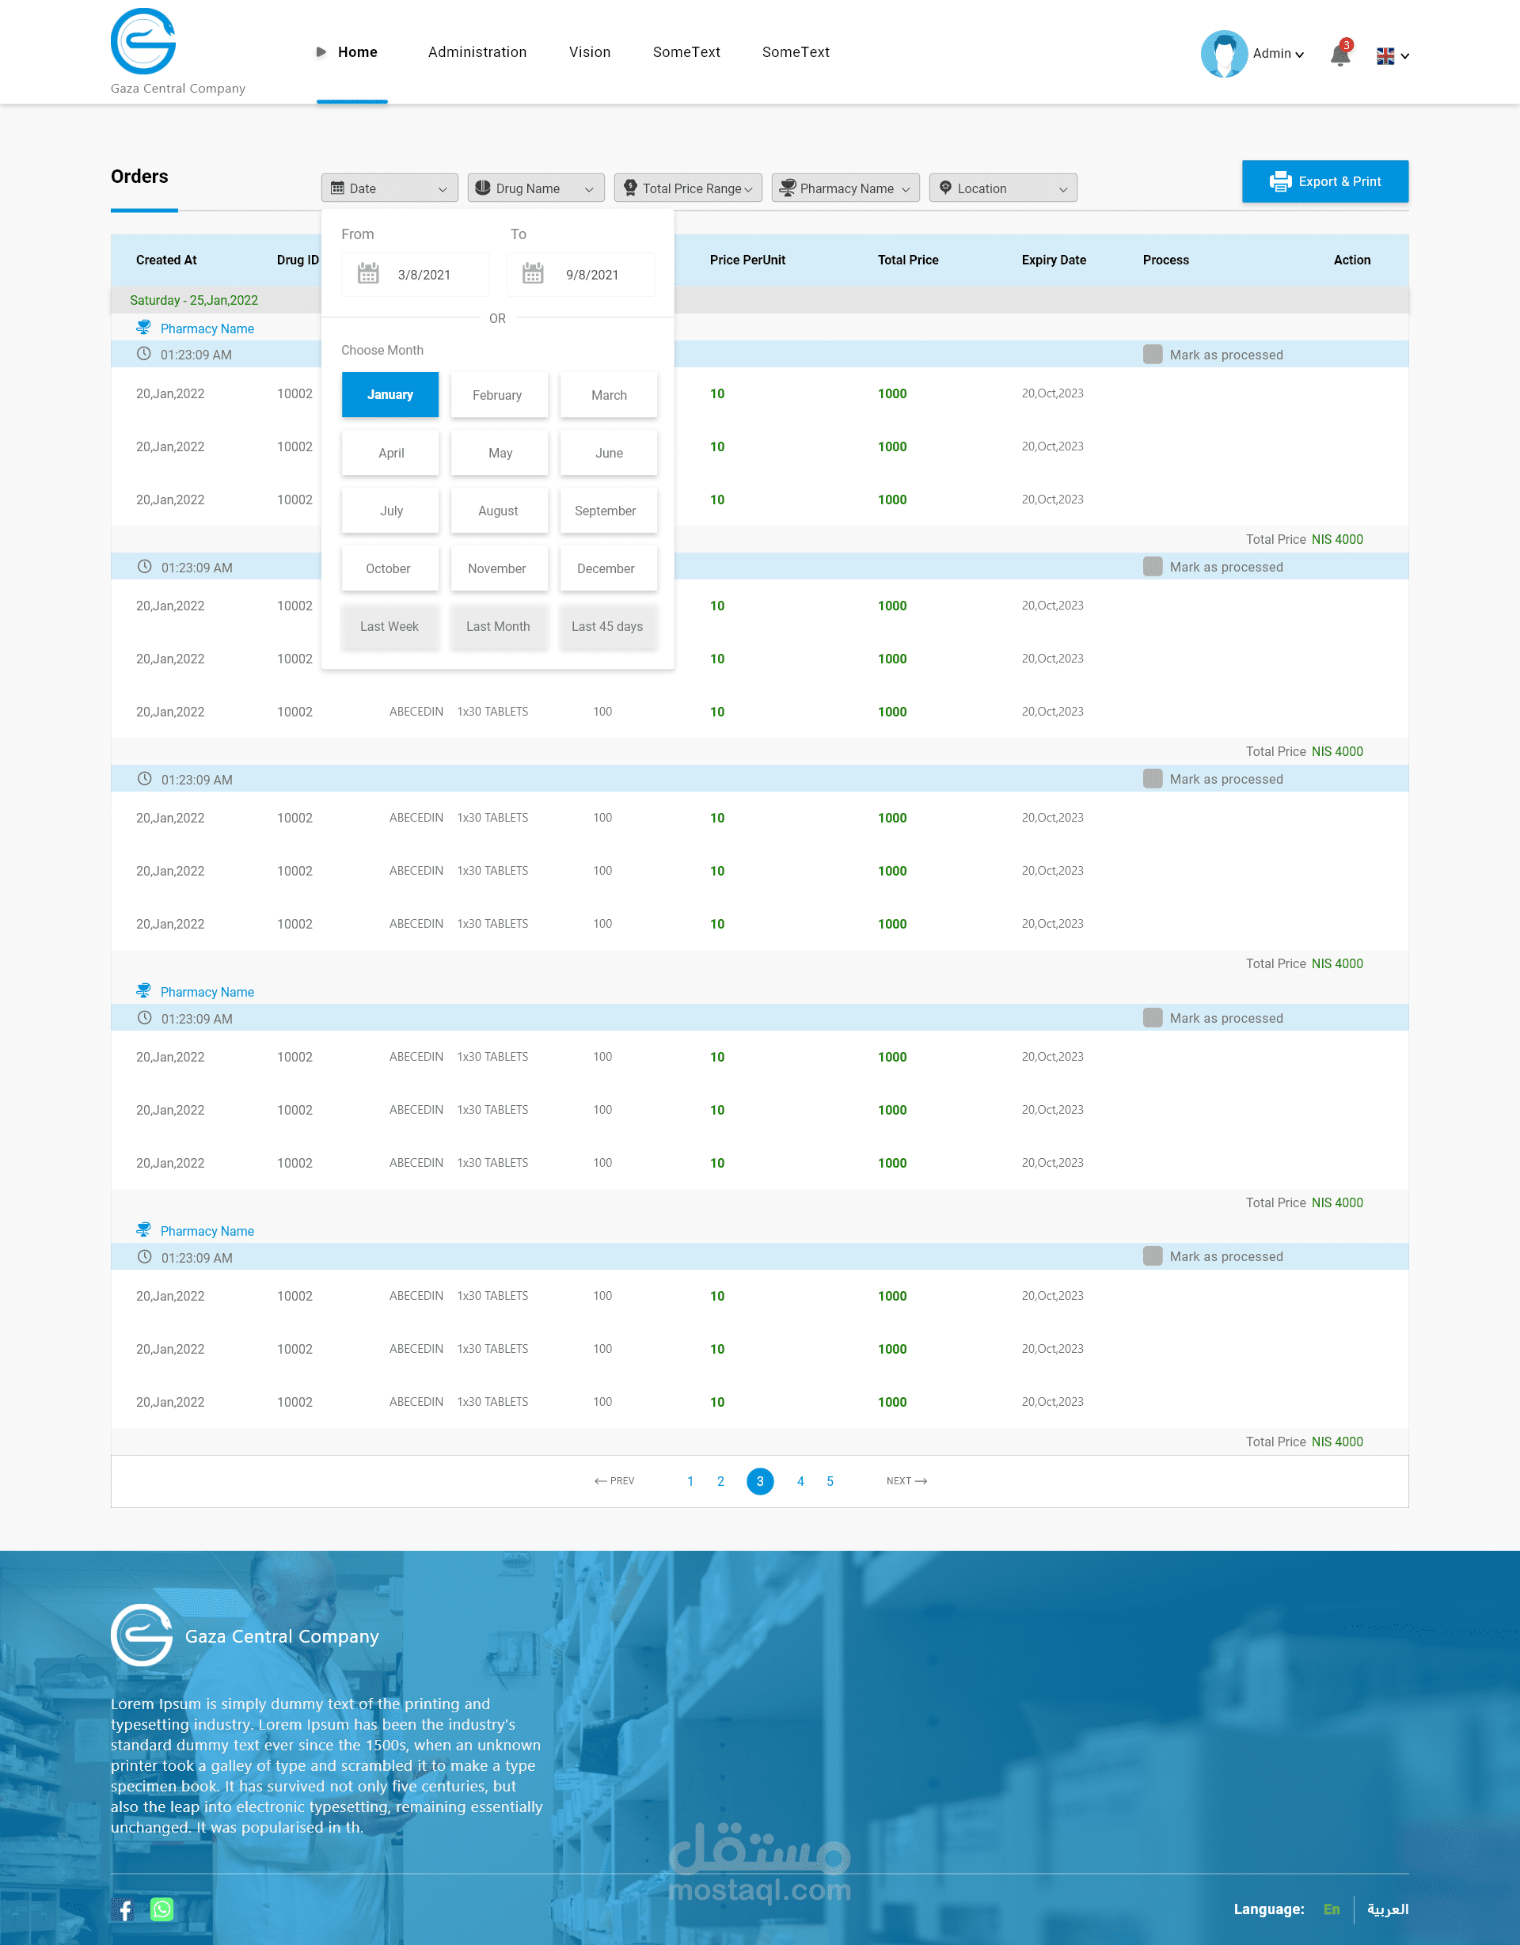Check the last Mark as processed checkbox
This screenshot has width=1520, height=1945.
point(1152,1256)
